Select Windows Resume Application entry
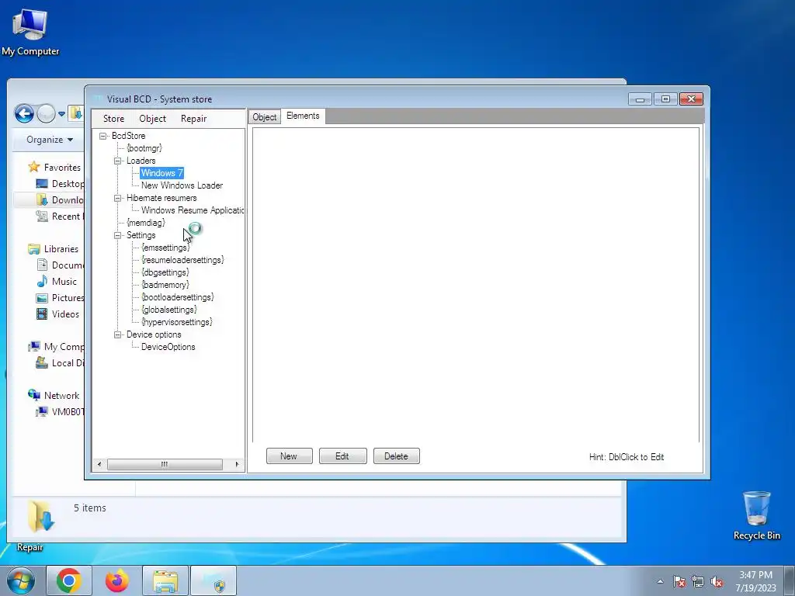The image size is (795, 596). [193, 210]
